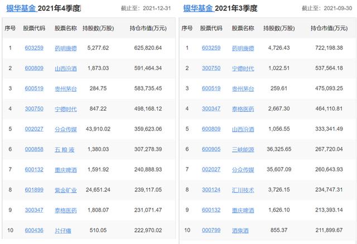Open stock code 600436 link

click(34, 231)
